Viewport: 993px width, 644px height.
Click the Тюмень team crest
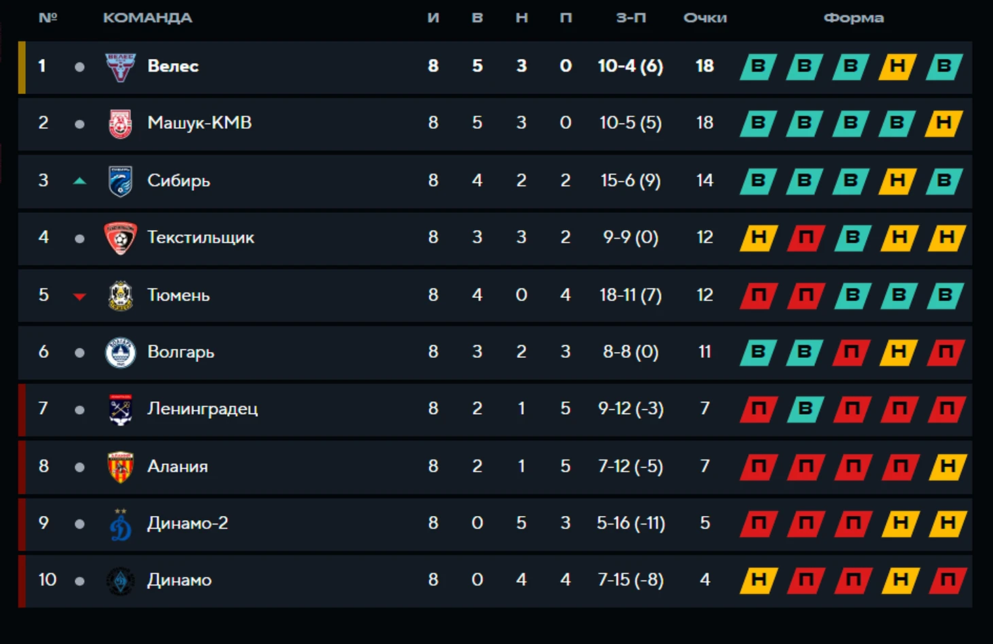pos(120,295)
